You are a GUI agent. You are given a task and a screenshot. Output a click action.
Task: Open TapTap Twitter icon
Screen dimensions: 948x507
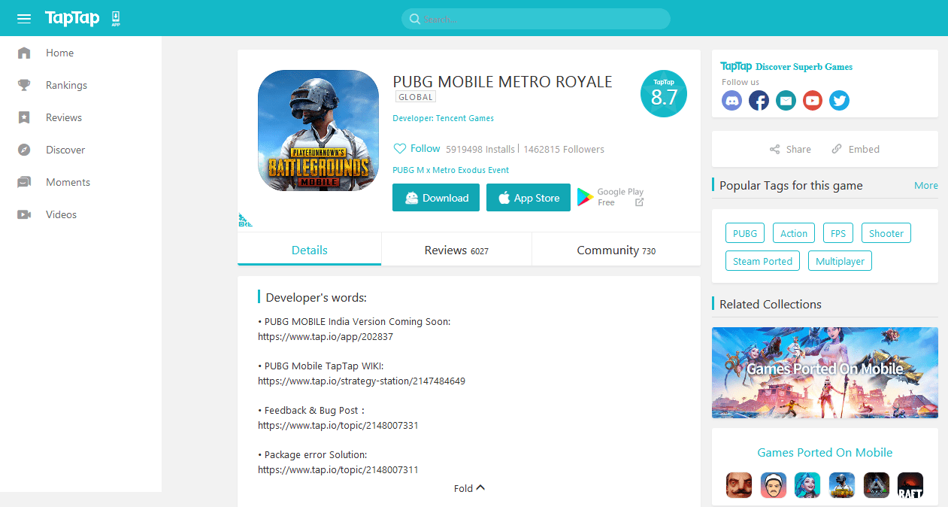tap(840, 101)
